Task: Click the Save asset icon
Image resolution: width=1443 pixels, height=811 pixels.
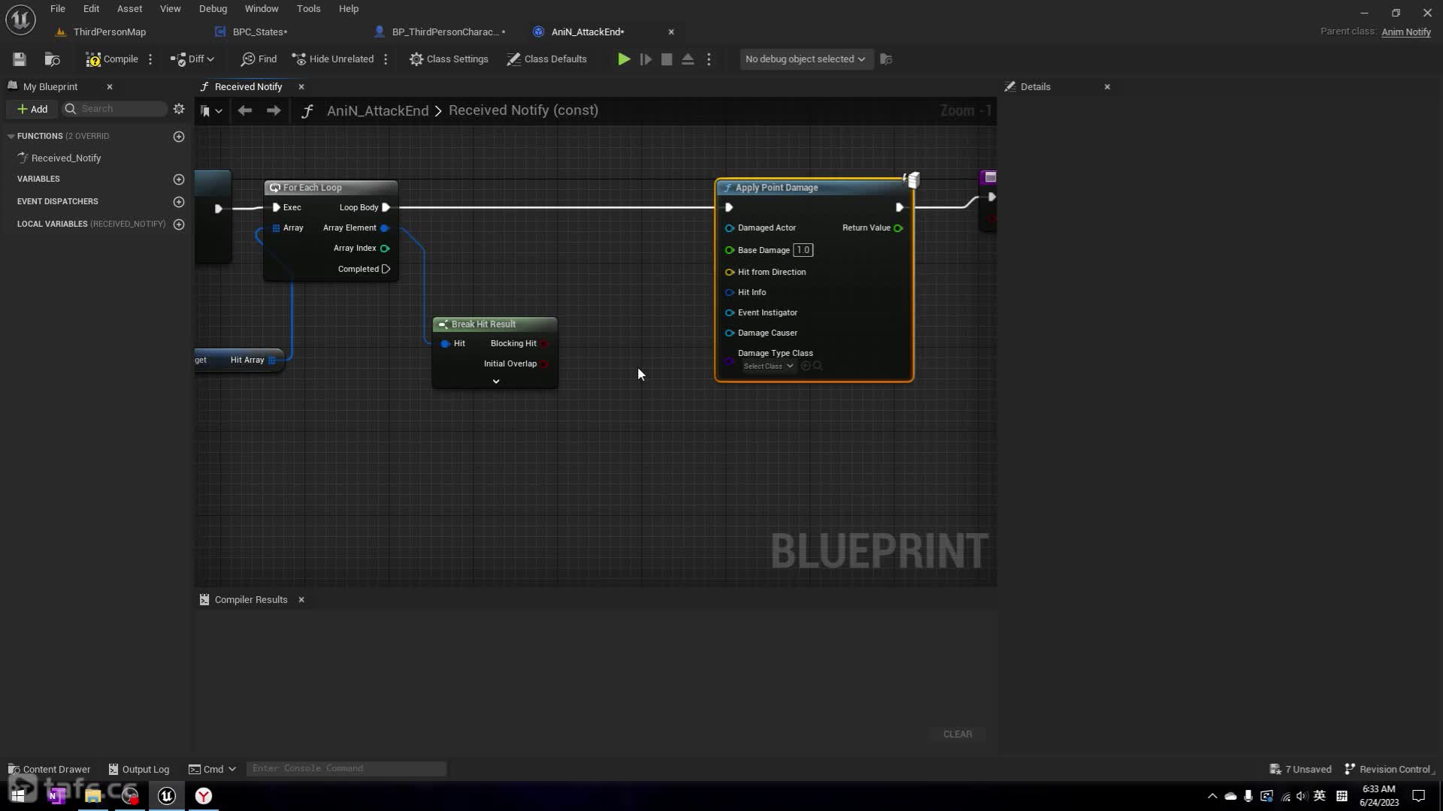Action: pos(20,59)
